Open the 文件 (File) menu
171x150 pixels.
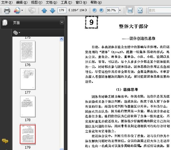7,2
